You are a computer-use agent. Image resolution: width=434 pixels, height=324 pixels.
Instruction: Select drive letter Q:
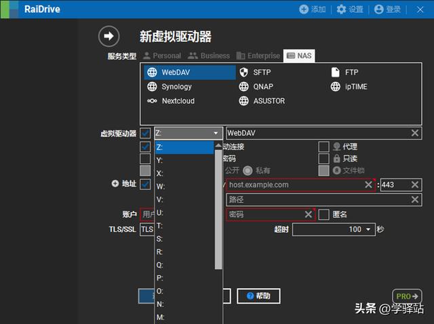tap(184, 265)
